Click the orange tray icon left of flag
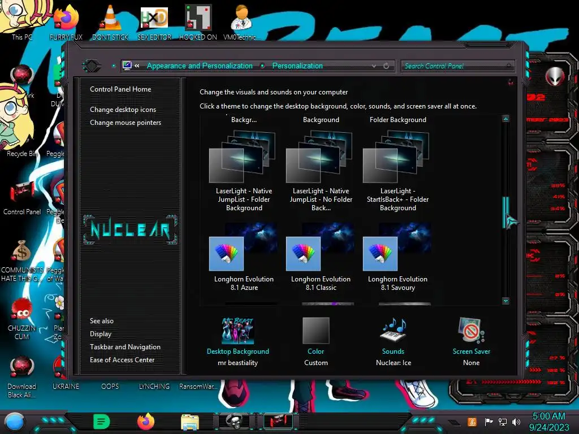 tap(472, 422)
